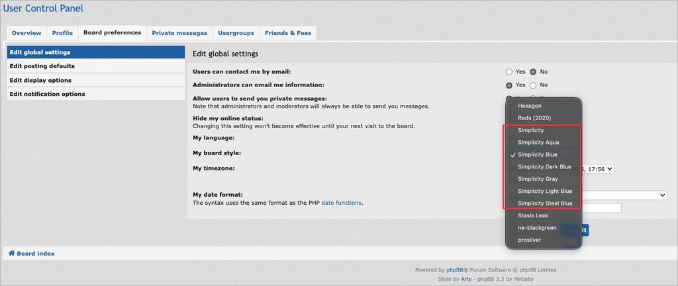Choose Simplicity Dark Blue style option
678x286 pixels.
pyautogui.click(x=544, y=167)
